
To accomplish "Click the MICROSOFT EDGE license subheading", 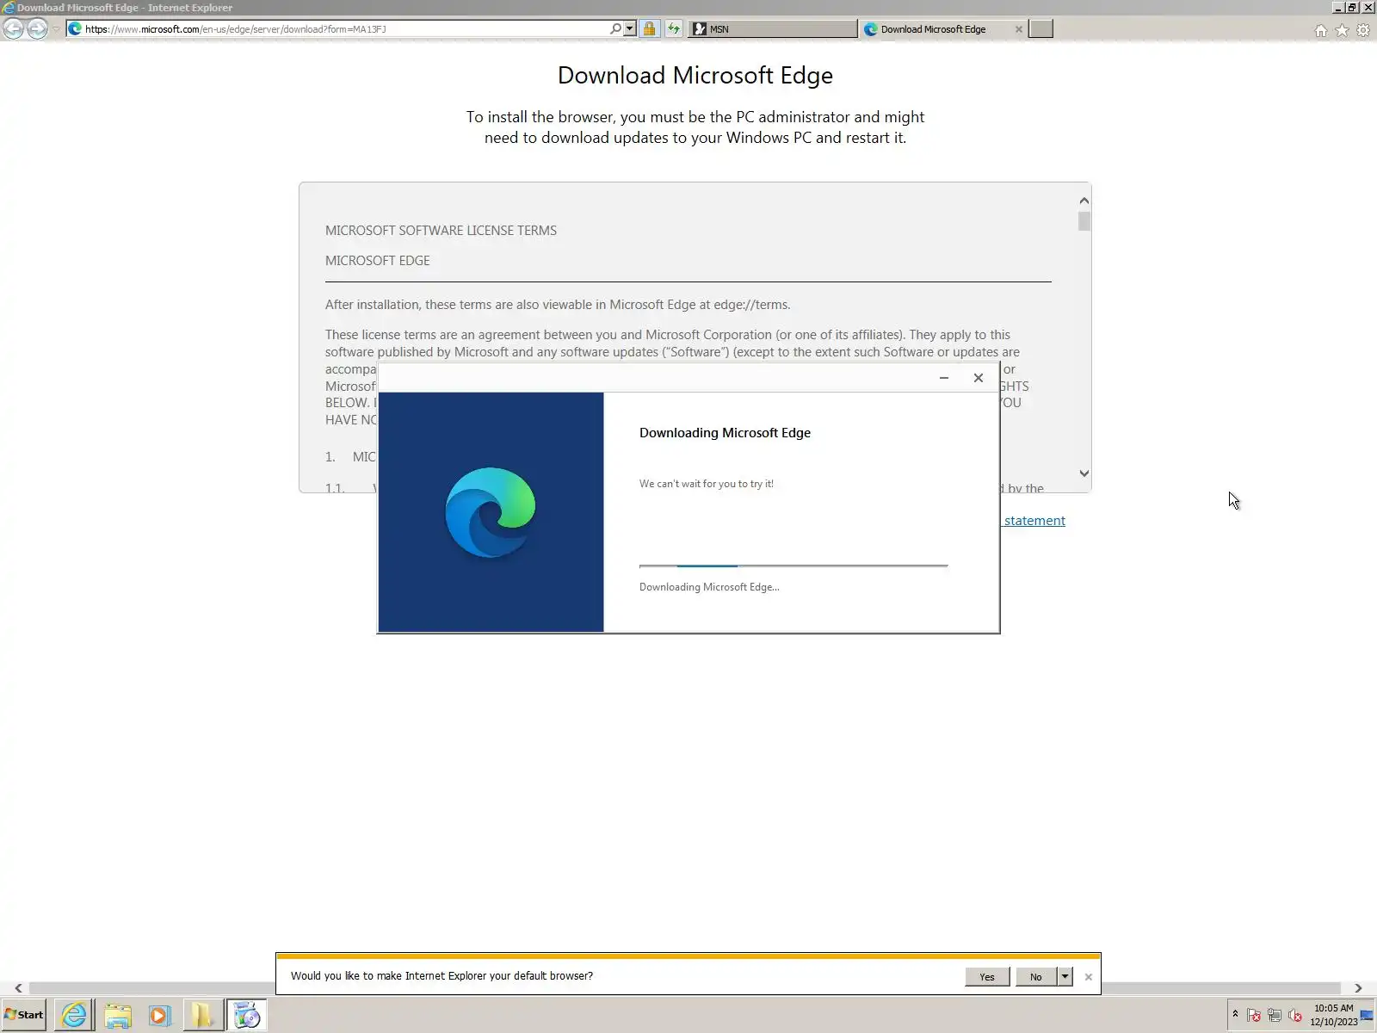I will 377,261.
